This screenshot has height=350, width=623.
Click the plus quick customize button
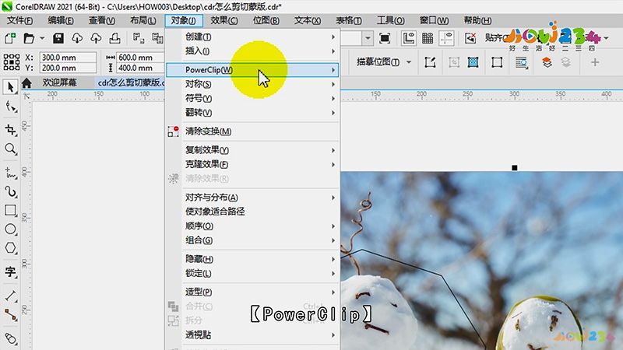pyautogui.click(x=595, y=62)
